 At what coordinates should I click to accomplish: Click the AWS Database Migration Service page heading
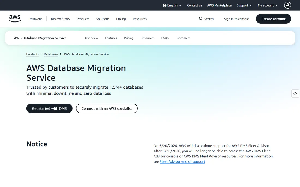tap(76, 73)
